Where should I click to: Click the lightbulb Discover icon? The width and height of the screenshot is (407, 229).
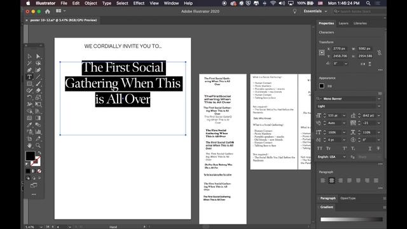click(294, 11)
